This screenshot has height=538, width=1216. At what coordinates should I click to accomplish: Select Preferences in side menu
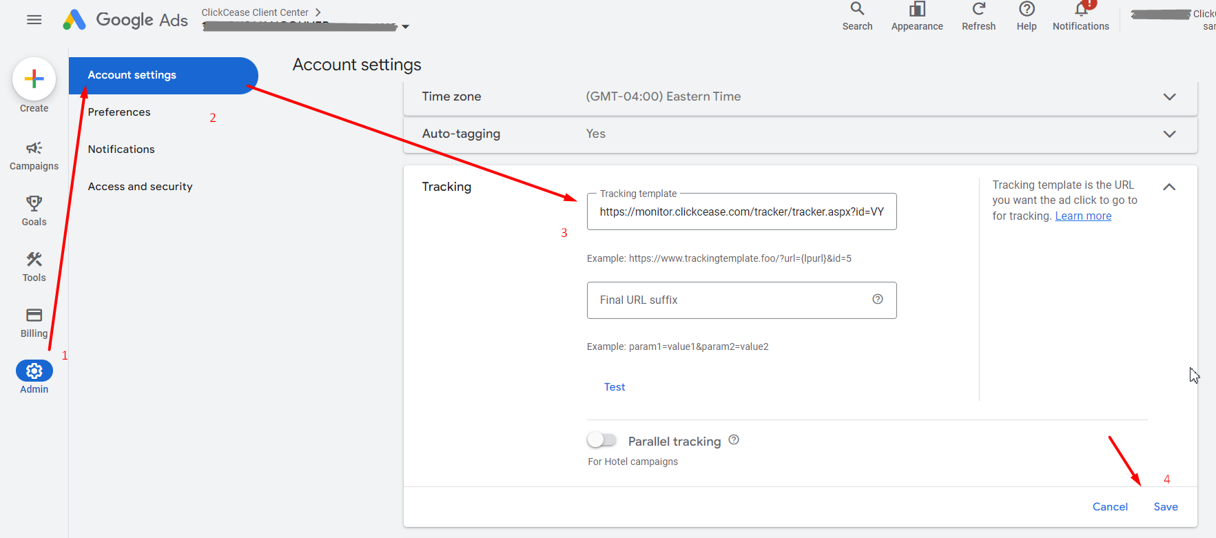coord(119,112)
